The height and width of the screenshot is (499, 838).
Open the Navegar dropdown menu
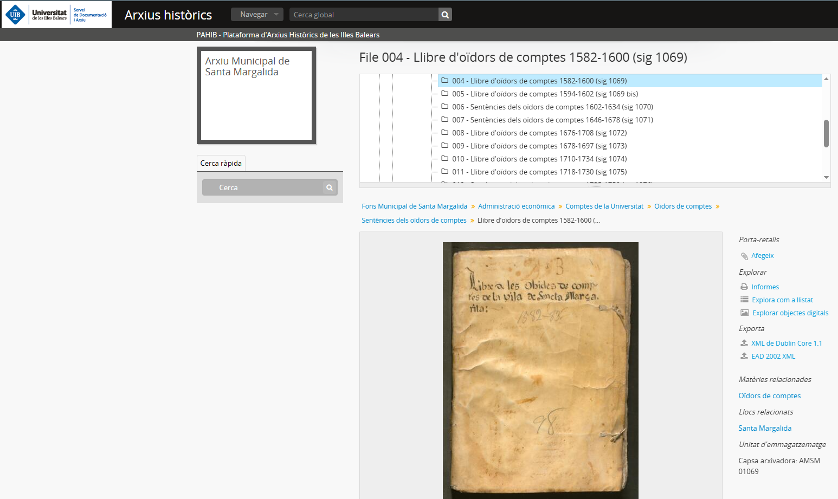coord(257,15)
